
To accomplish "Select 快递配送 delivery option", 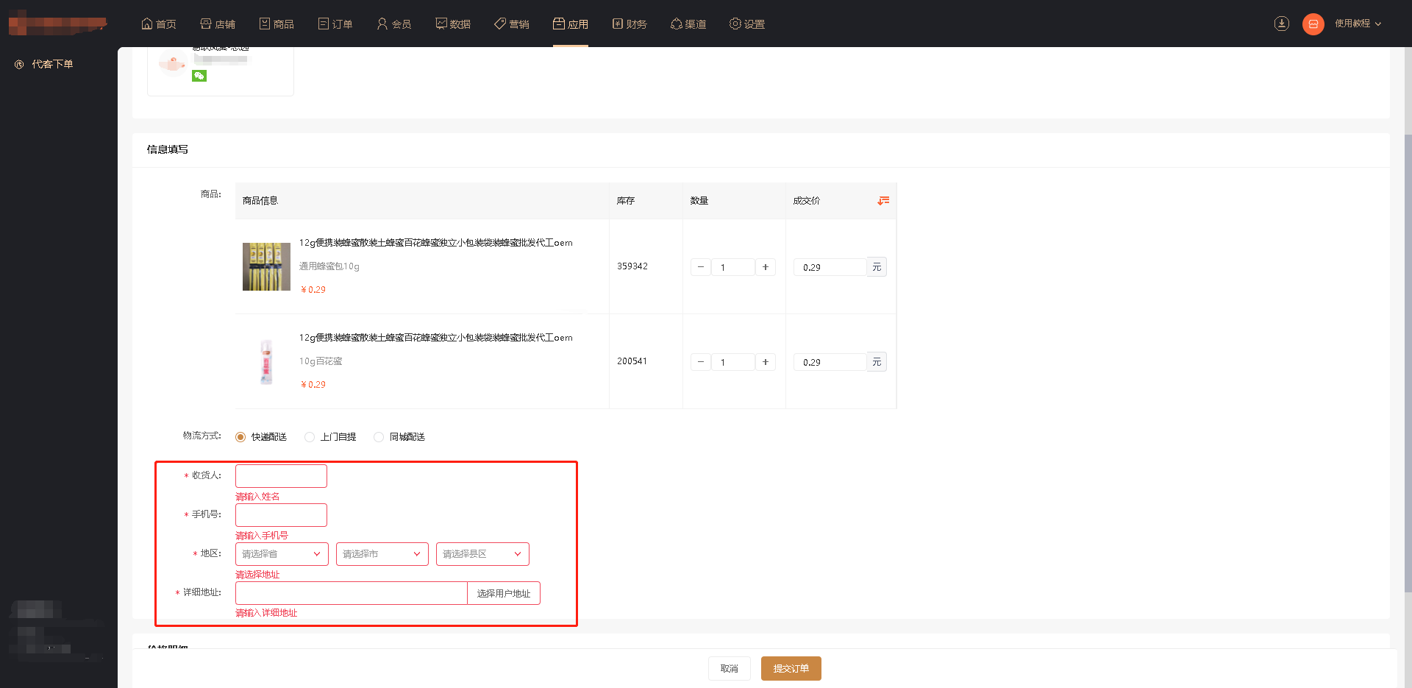I will 240,437.
